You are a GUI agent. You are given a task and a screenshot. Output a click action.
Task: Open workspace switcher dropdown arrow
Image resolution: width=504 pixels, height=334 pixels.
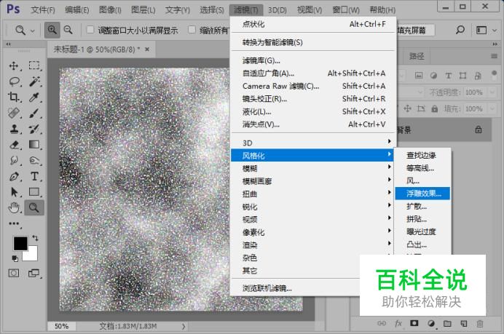click(x=495, y=31)
